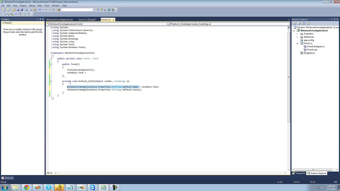Image resolution: width=340 pixels, height=191 pixels.
Task: Click the Uncomment selected lines icon
Action: (x=29, y=14)
